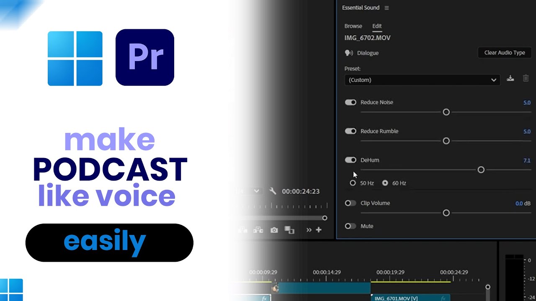Click the DeHum value 7.1
This screenshot has width=536, height=301.
click(x=527, y=161)
